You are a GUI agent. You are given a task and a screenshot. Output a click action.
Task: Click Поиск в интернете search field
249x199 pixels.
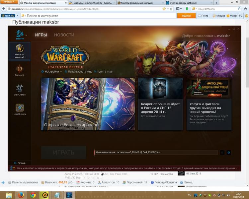coord(99,16)
